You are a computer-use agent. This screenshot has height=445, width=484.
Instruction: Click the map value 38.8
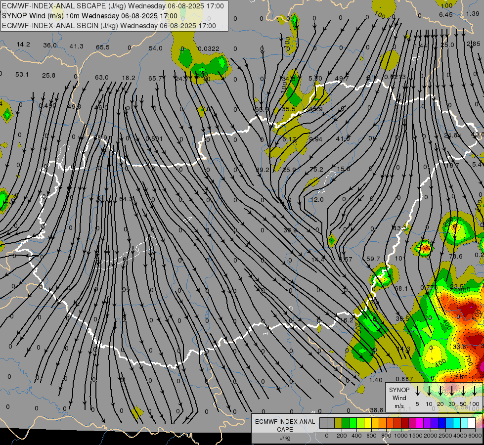(377, 410)
